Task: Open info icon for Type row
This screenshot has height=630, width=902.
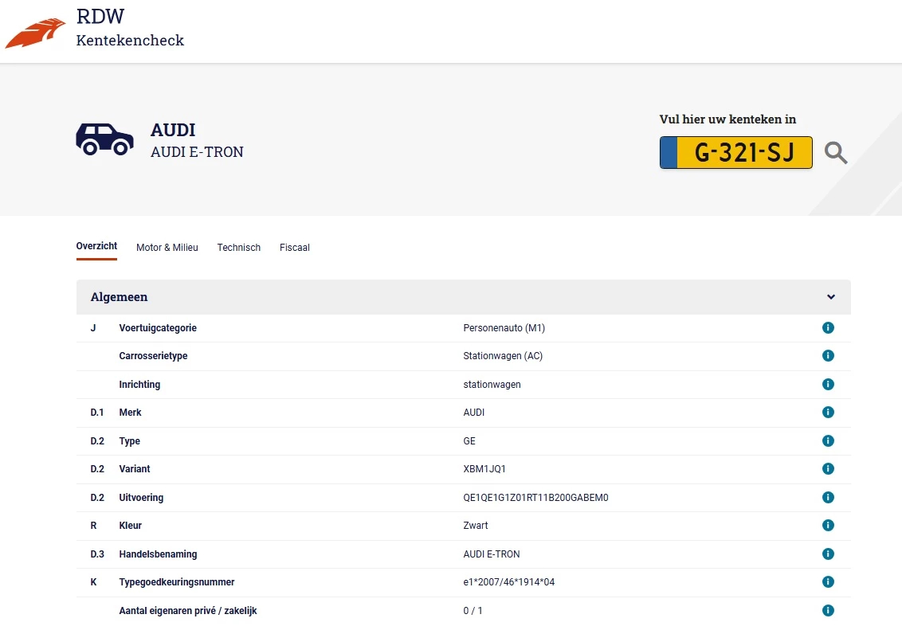Action: tap(828, 441)
